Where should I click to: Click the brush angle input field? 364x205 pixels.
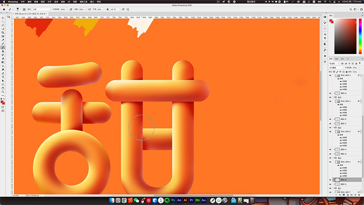point(116,10)
